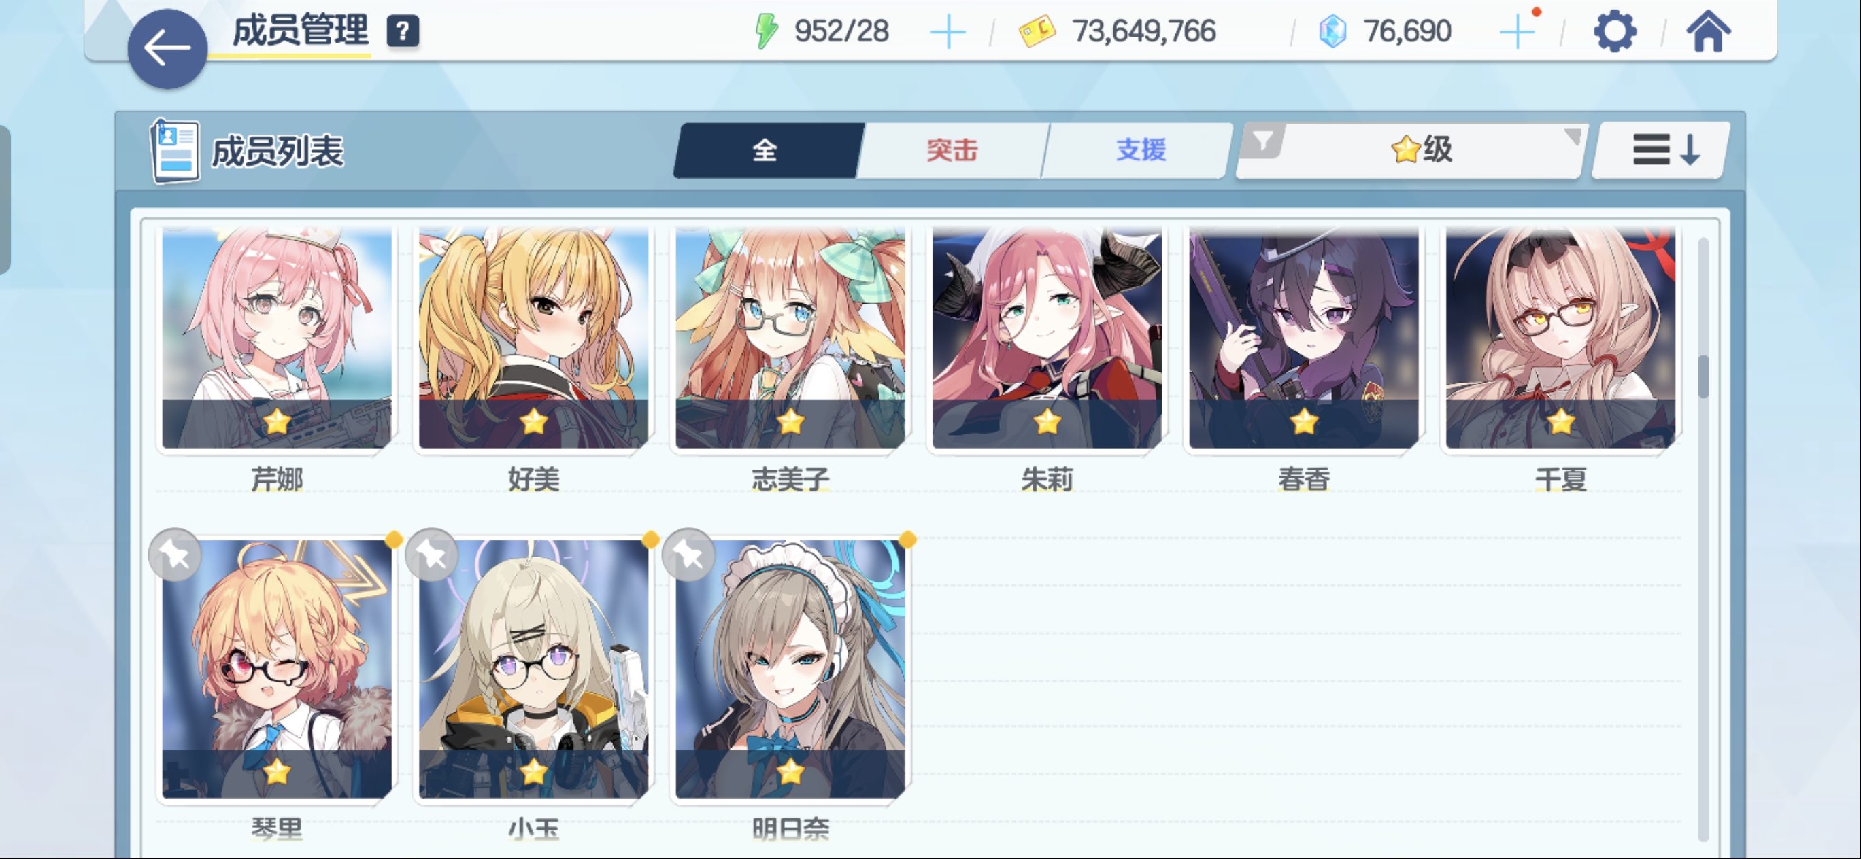This screenshot has height=859, width=1861.
Task: Add gems with the plus icon
Action: click(1517, 33)
